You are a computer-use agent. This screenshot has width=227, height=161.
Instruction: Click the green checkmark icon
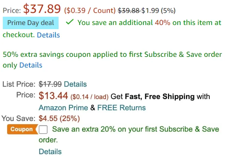[70, 22]
